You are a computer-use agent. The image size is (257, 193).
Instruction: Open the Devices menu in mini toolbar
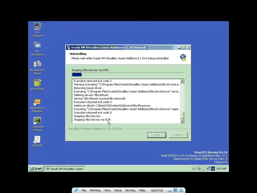point(130,190)
